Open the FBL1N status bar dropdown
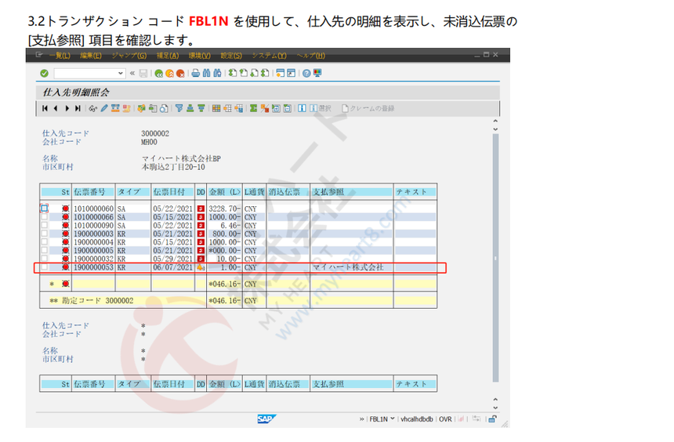Image resolution: width=674 pixels, height=442 pixels. coord(393,418)
